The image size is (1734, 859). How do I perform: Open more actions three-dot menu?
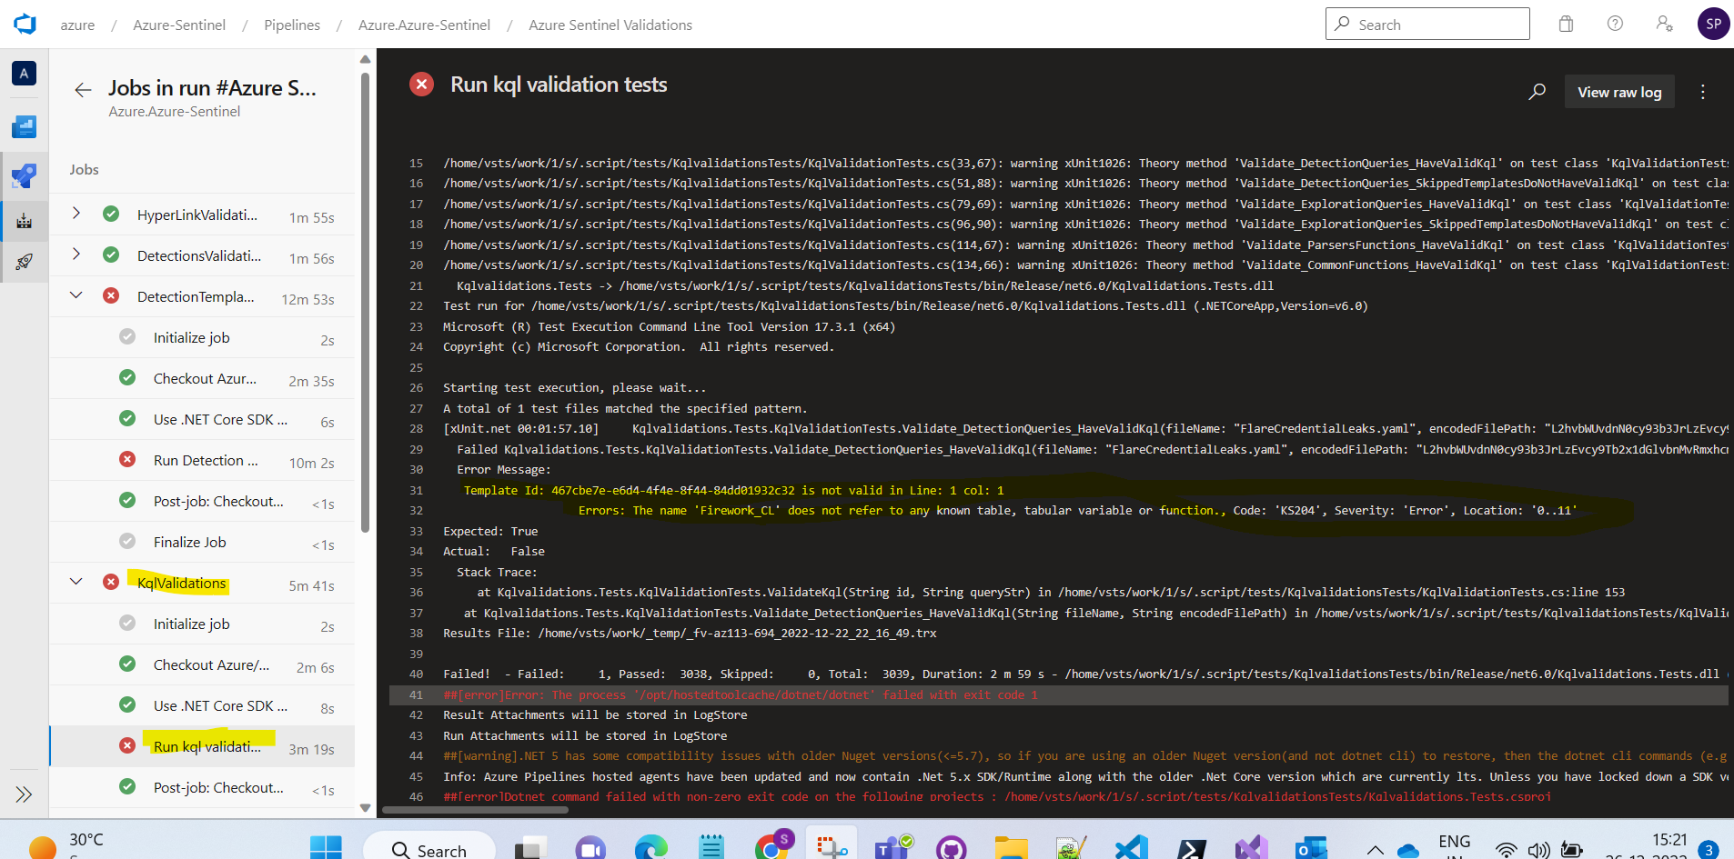pos(1703,92)
